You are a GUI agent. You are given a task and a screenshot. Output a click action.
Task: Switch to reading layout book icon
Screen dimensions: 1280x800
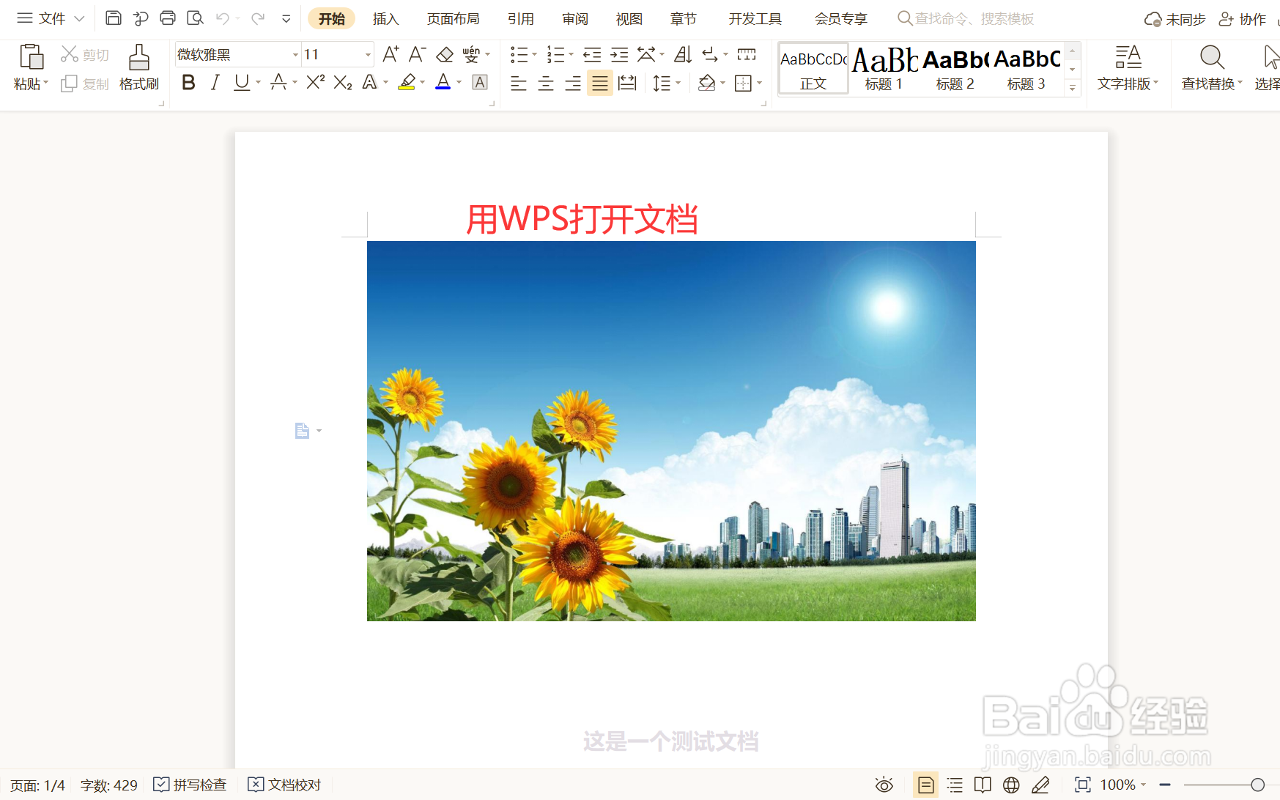[983, 785]
